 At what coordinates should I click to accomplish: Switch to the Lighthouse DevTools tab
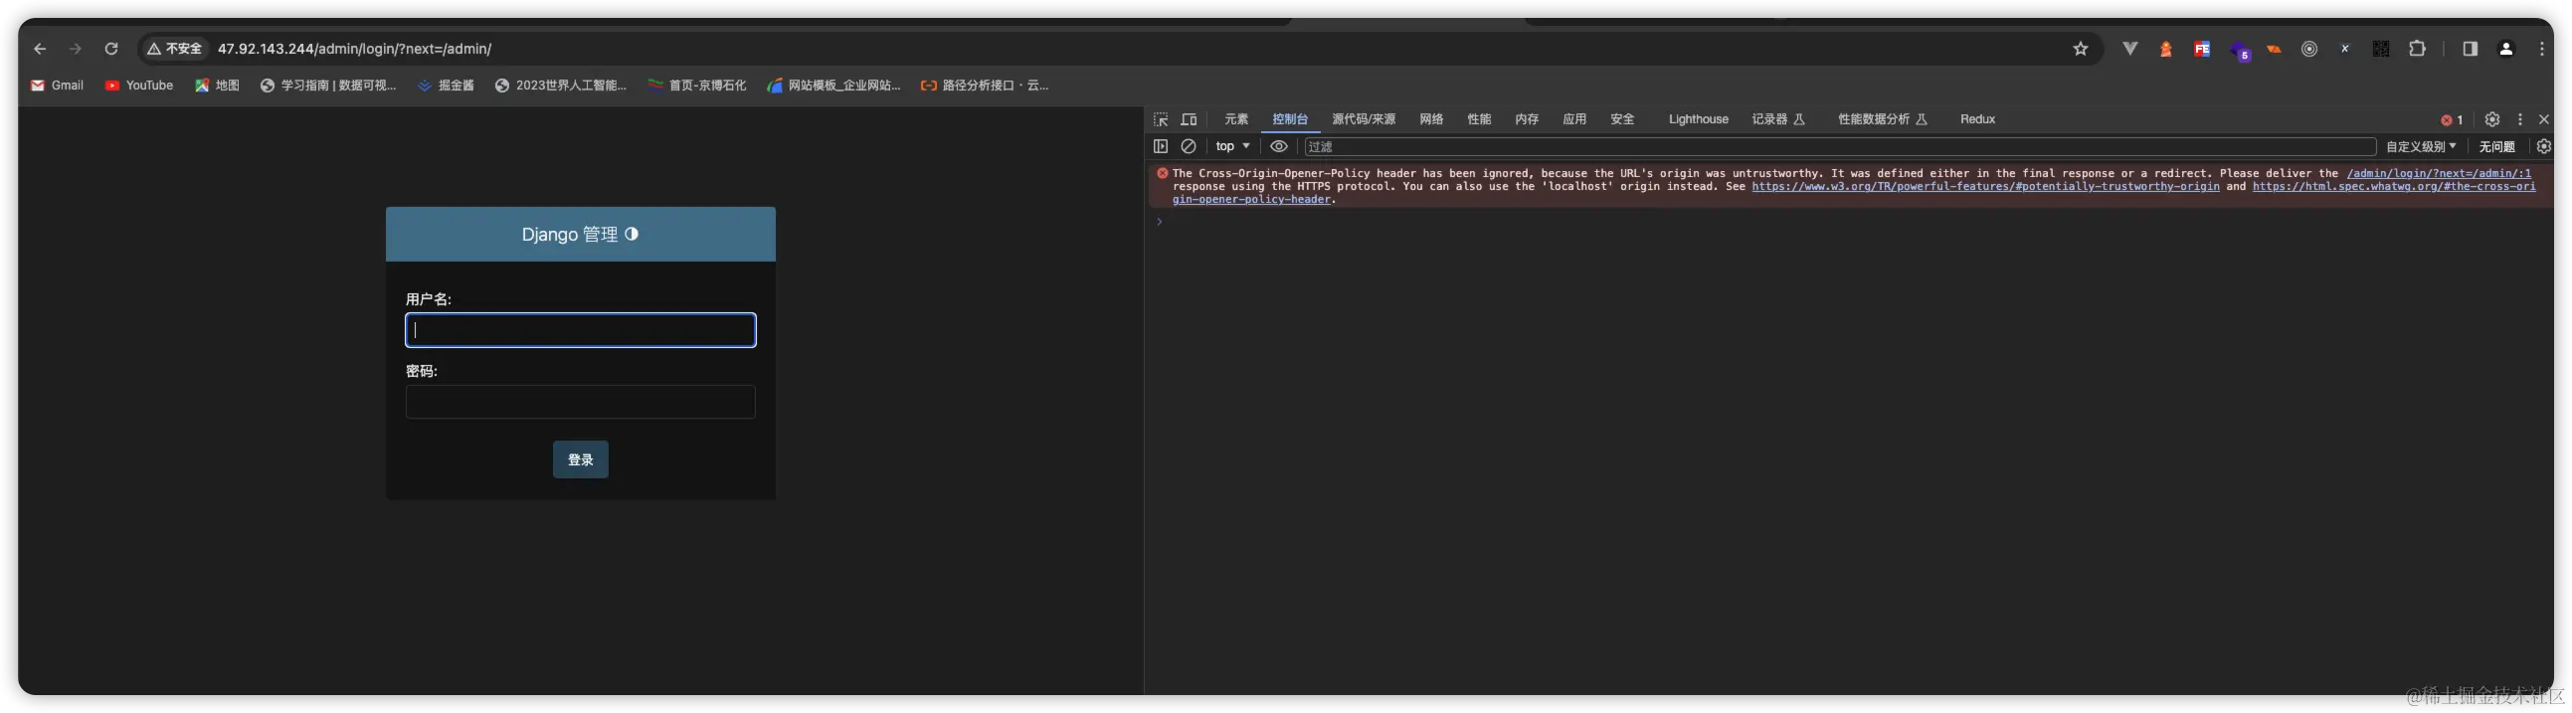(x=1698, y=120)
